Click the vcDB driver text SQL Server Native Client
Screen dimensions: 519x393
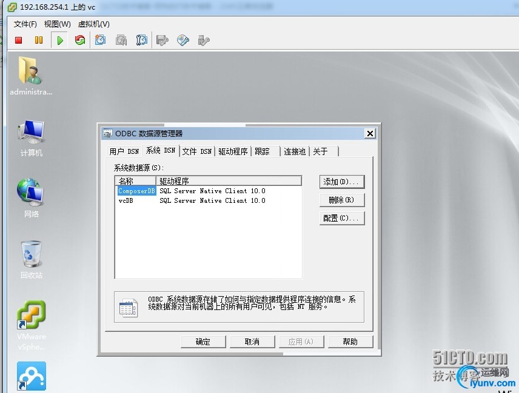tap(212, 200)
